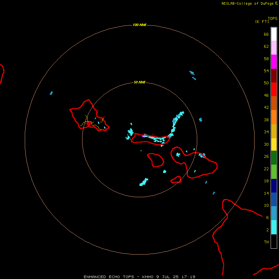Viewport: 279px width, 279px height.
Task: Click the 17:19 timestamp
Action: click(x=188, y=277)
